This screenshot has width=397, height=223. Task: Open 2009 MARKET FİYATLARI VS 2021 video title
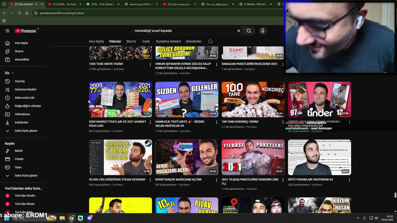coord(118,124)
